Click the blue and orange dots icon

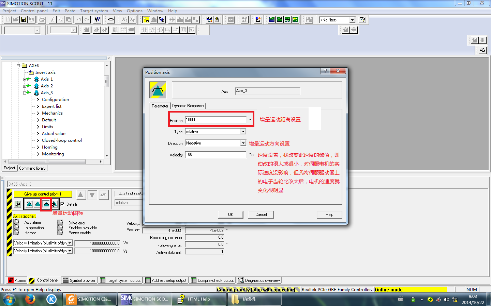pyautogui.click(x=258, y=20)
